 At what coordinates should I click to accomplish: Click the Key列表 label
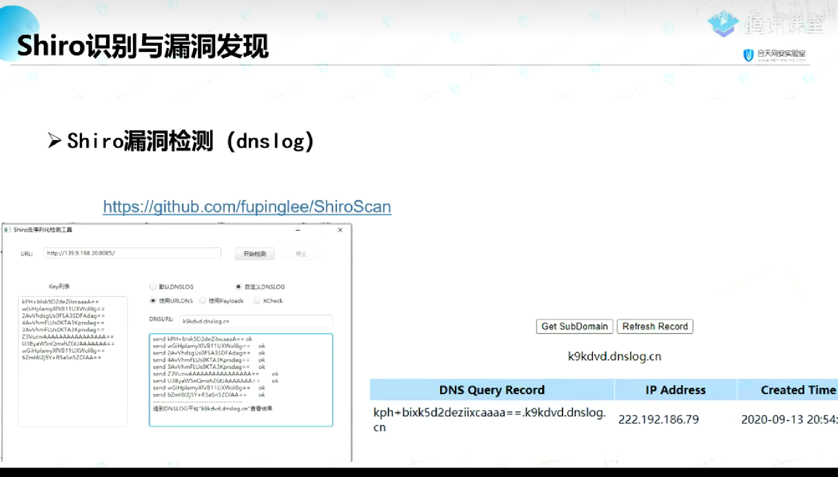tap(59, 287)
